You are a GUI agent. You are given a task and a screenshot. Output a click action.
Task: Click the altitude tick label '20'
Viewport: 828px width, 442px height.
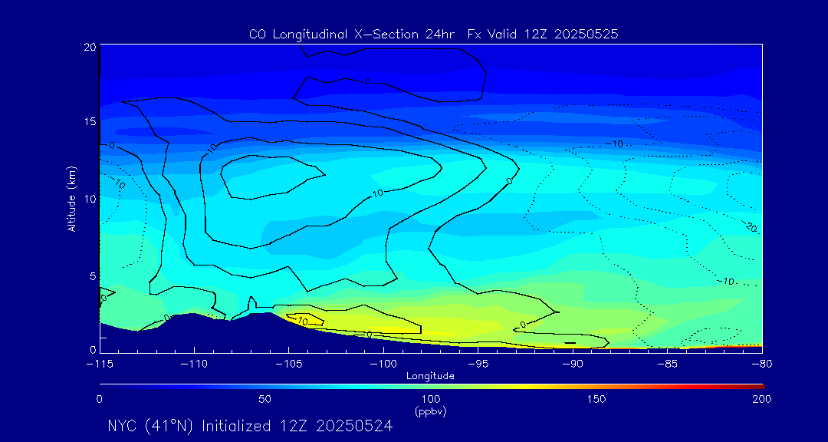[90, 47]
